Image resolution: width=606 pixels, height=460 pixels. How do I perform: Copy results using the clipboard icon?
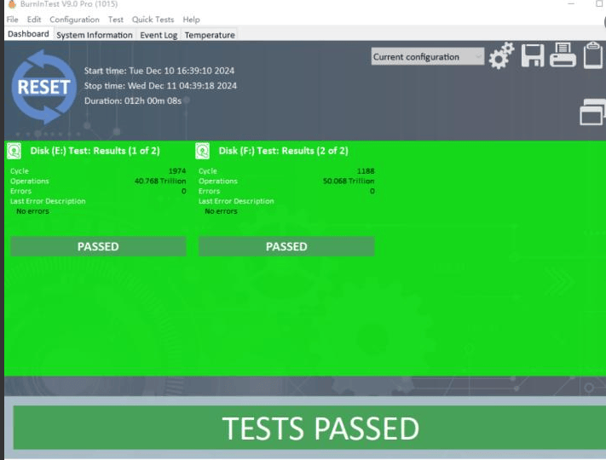click(593, 56)
